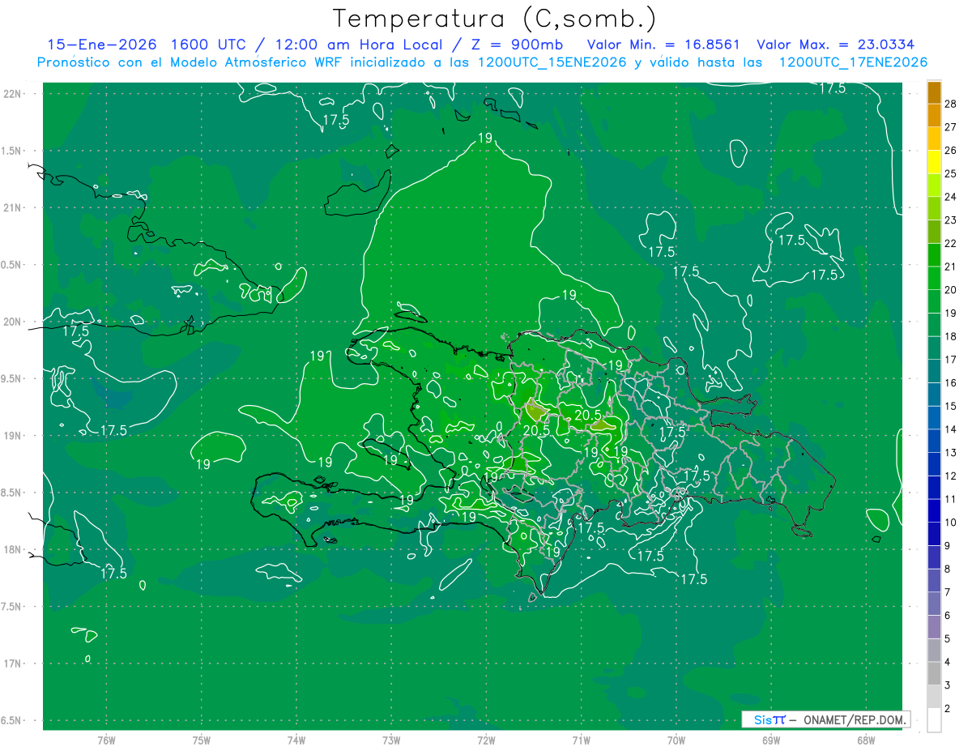Pick the white swatch at color scale bottom
The height and width of the screenshot is (751, 972).
[x=934, y=720]
